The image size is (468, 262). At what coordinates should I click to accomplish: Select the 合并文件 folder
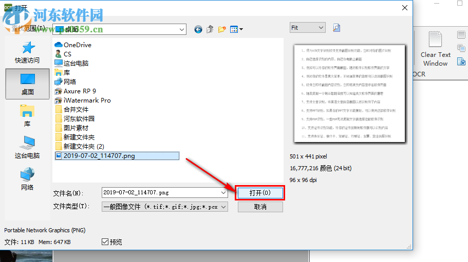72,110
